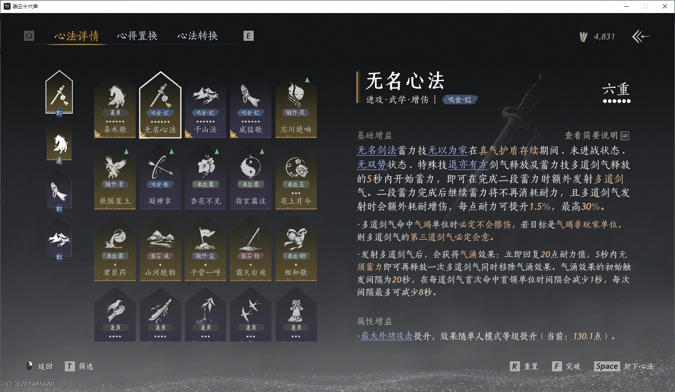Viewport: 675px width, 392px height.
Task: Click the 4,831 currency counter
Action: point(597,37)
